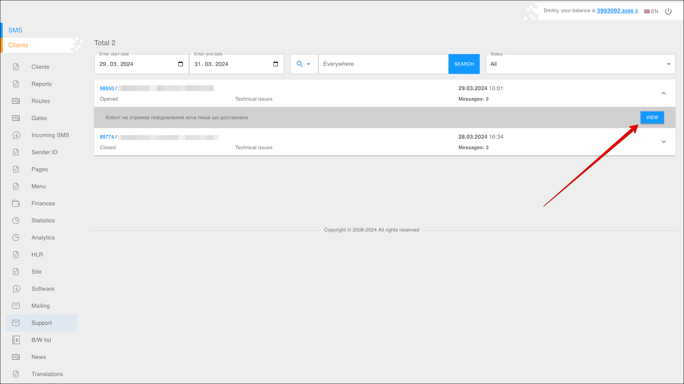This screenshot has height=384, width=684.
Task: Open the balance amount link
Action: coord(617,11)
